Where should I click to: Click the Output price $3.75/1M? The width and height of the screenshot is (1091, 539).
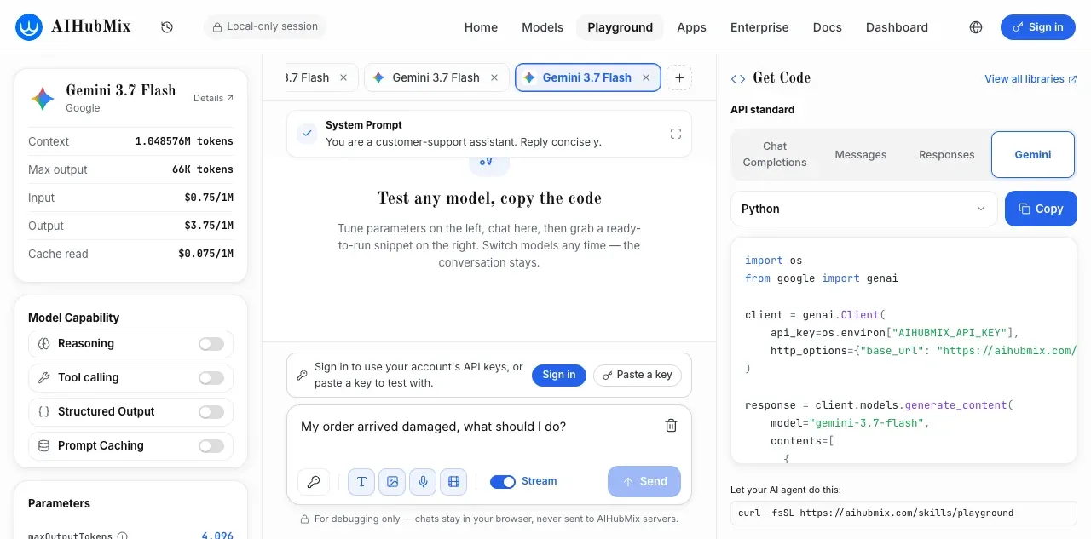[x=209, y=226]
